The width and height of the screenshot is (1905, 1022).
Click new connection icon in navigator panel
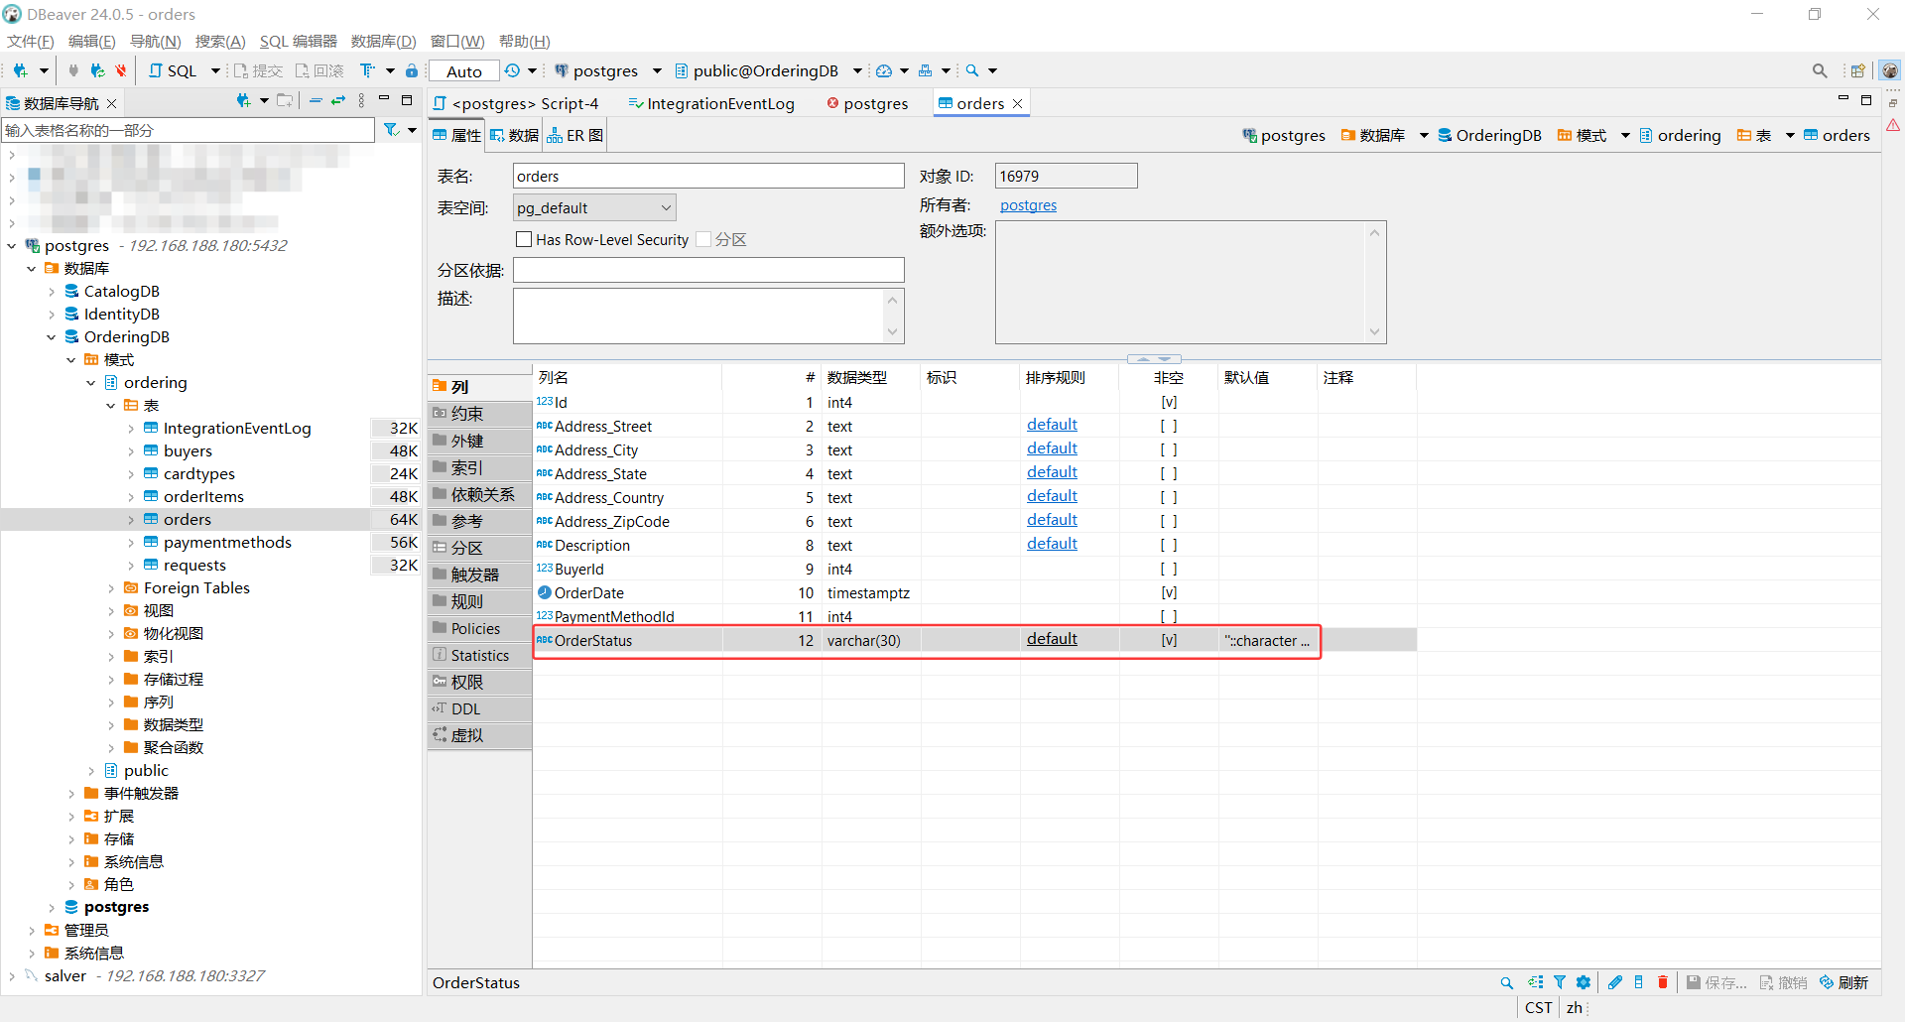coord(243,100)
